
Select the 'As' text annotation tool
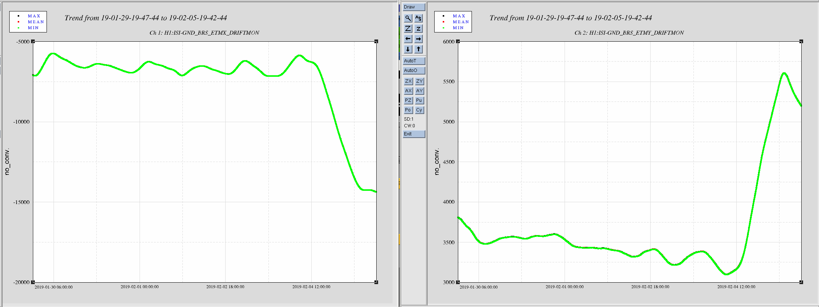418,18
